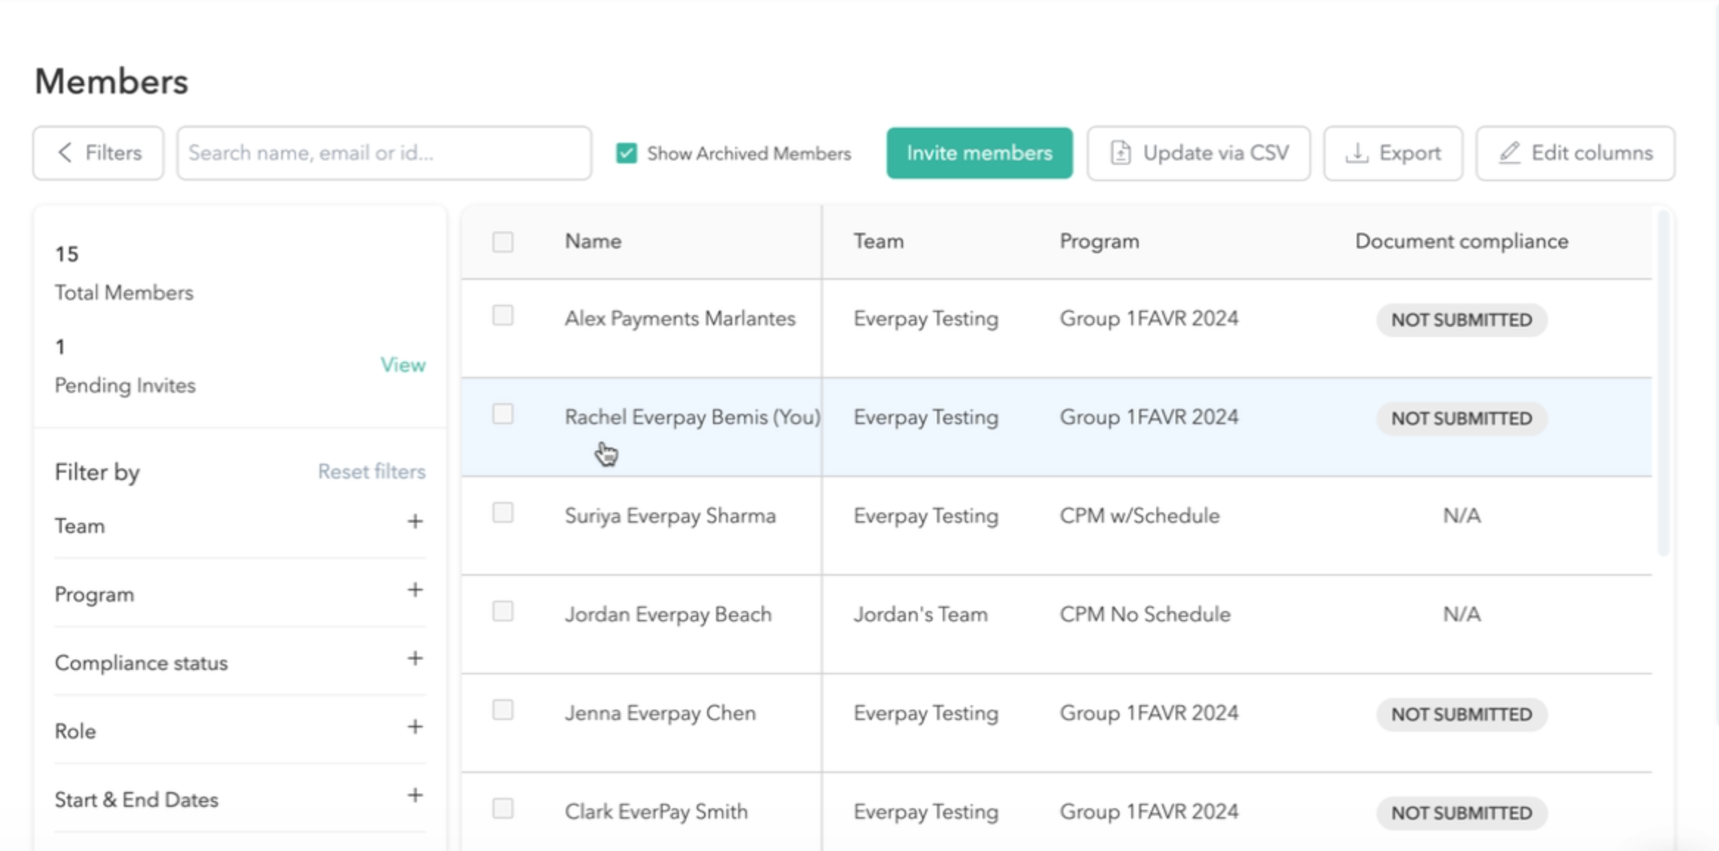Click the Document compliance column header
The image size is (1719, 851).
pos(1460,241)
